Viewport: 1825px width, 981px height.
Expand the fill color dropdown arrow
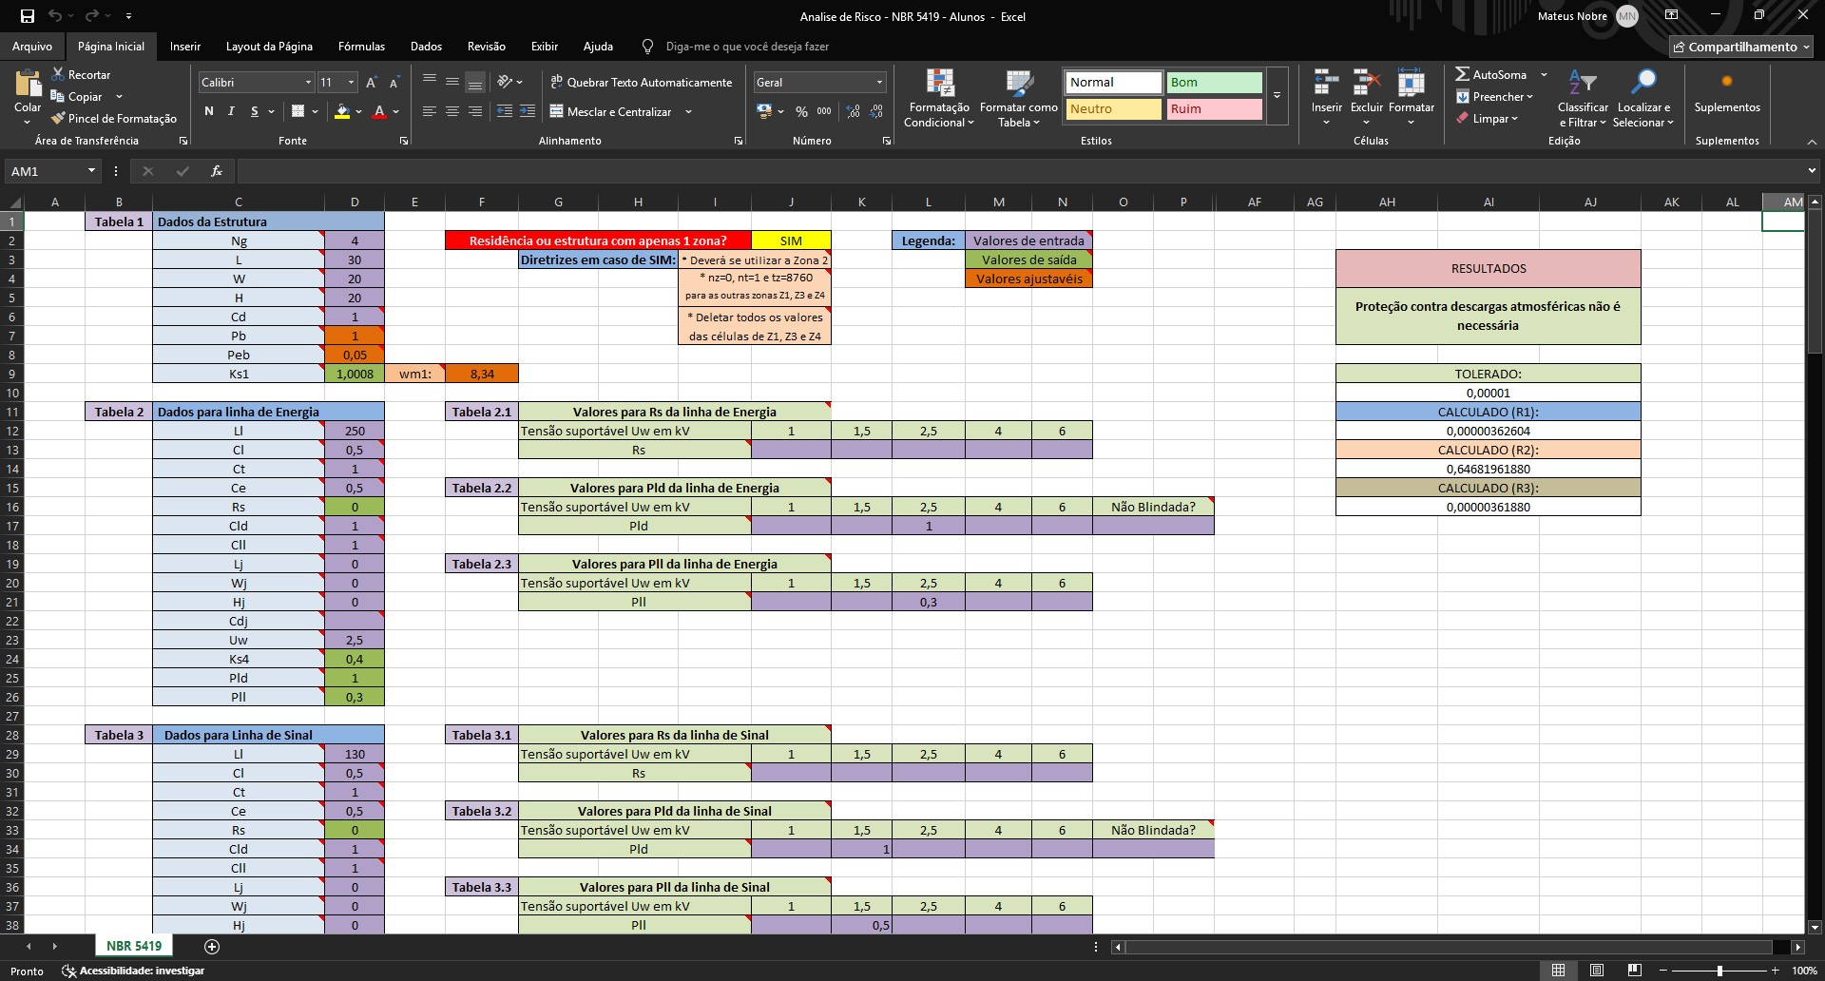pyautogui.click(x=356, y=112)
